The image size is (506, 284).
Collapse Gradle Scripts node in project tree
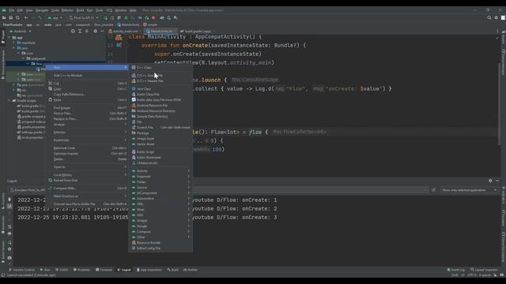[9, 101]
